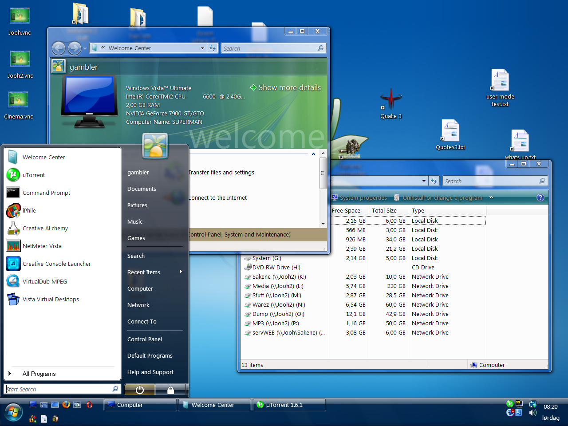
Task: Select the user mode test.txt desktop file
Action: (x=500, y=88)
